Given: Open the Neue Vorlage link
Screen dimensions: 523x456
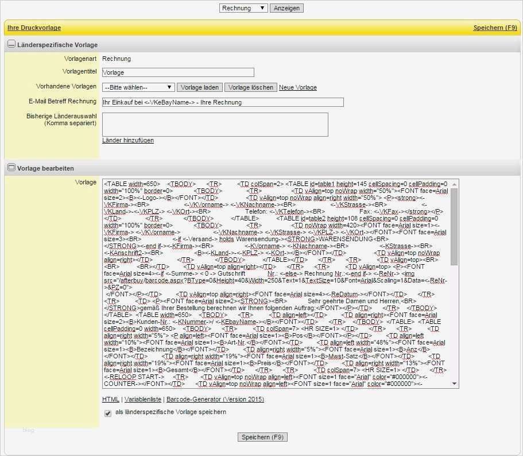Looking at the screenshot, I should point(298,87).
